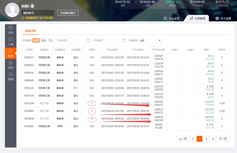The image size is (237, 153).
Task: Select the 历史 history sidebar icon
Action: pyautogui.click(x=11, y=53)
